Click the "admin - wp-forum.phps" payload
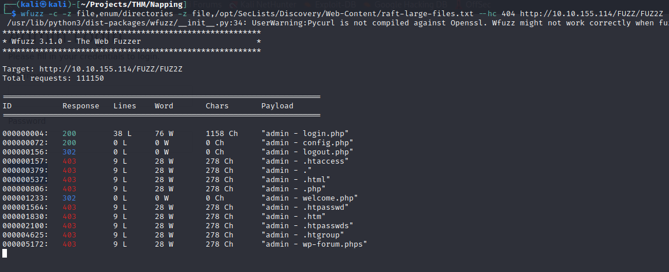Screen dimensions: 669x272 point(314,244)
